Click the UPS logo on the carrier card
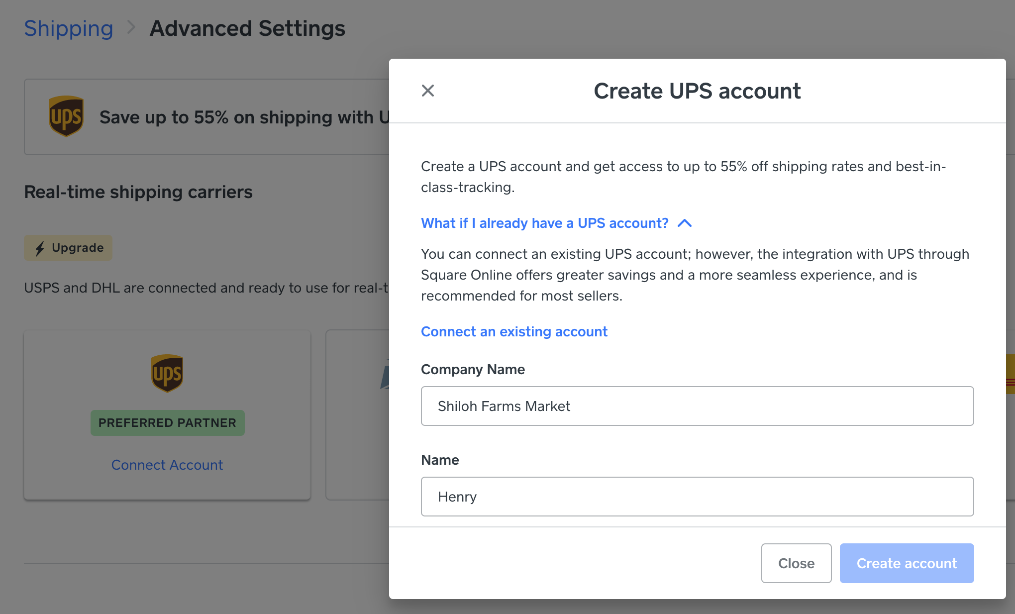Viewport: 1015px width, 614px height. [167, 373]
